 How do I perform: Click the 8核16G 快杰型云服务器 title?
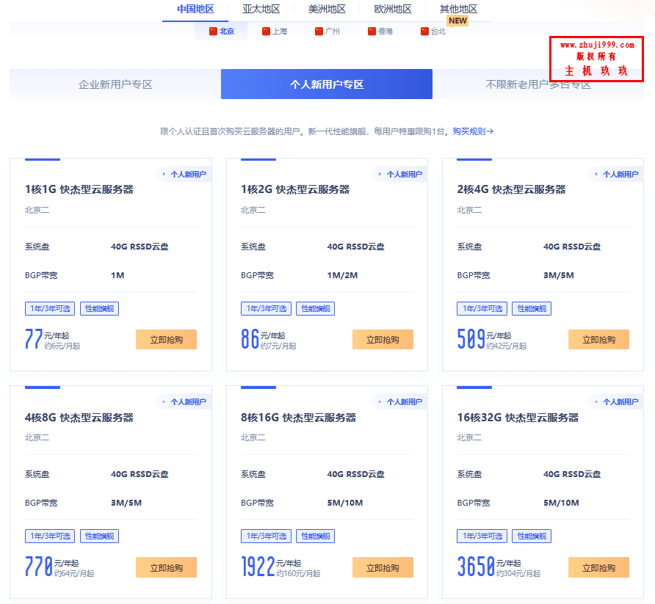298,418
